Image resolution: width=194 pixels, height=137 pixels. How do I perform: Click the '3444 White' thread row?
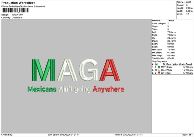pyautogui.click(x=172, y=70)
